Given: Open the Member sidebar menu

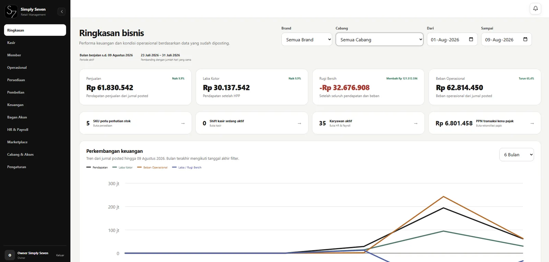Looking at the screenshot, I should pos(35,55).
